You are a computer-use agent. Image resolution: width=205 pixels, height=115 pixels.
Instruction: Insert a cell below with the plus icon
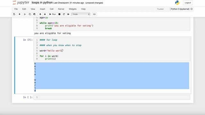pyautogui.click(x=20, y=14)
